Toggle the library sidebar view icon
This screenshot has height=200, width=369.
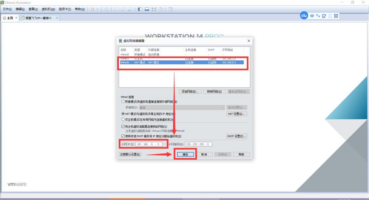(x=140, y=9)
